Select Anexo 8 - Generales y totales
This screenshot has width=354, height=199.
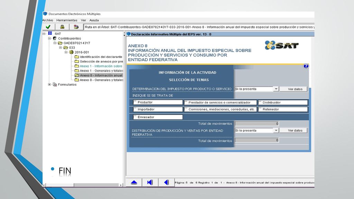(x=101, y=80)
